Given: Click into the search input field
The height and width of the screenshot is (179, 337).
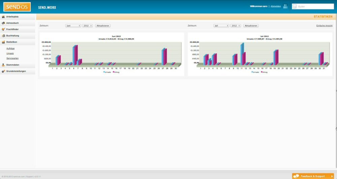Looking at the screenshot, I should point(313,7).
